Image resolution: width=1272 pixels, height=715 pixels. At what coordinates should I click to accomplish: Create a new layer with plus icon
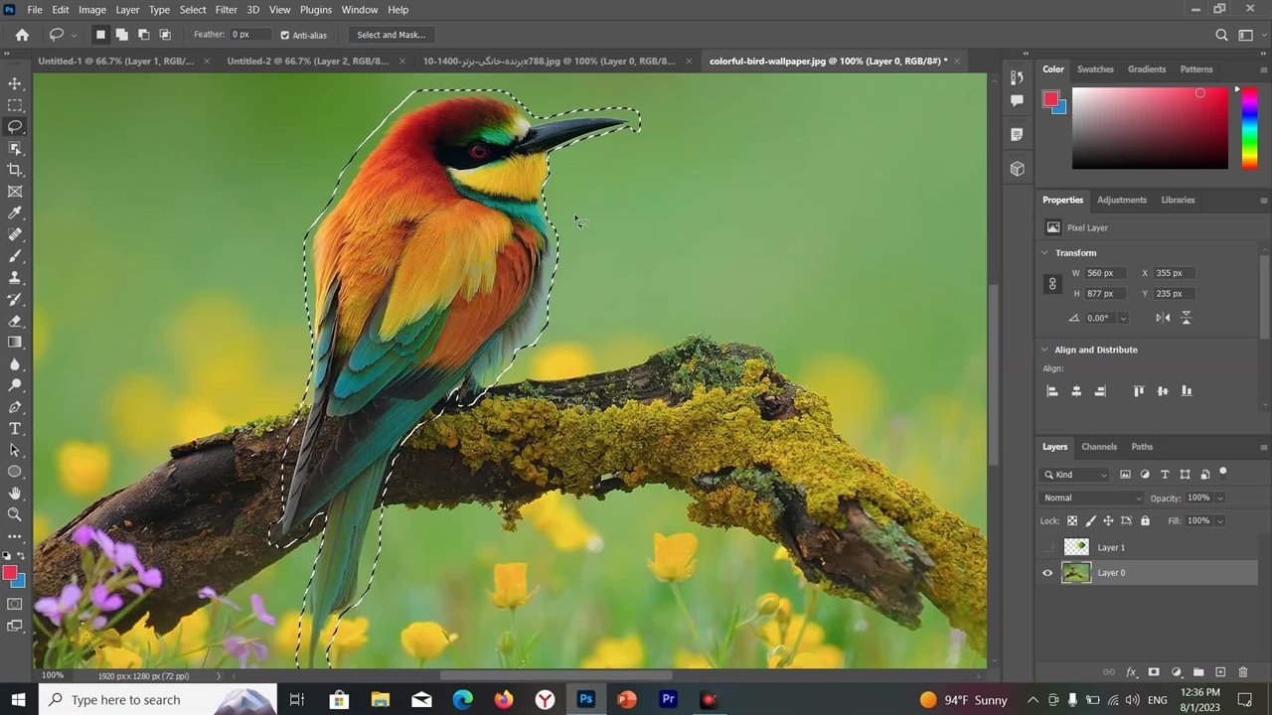1220,672
